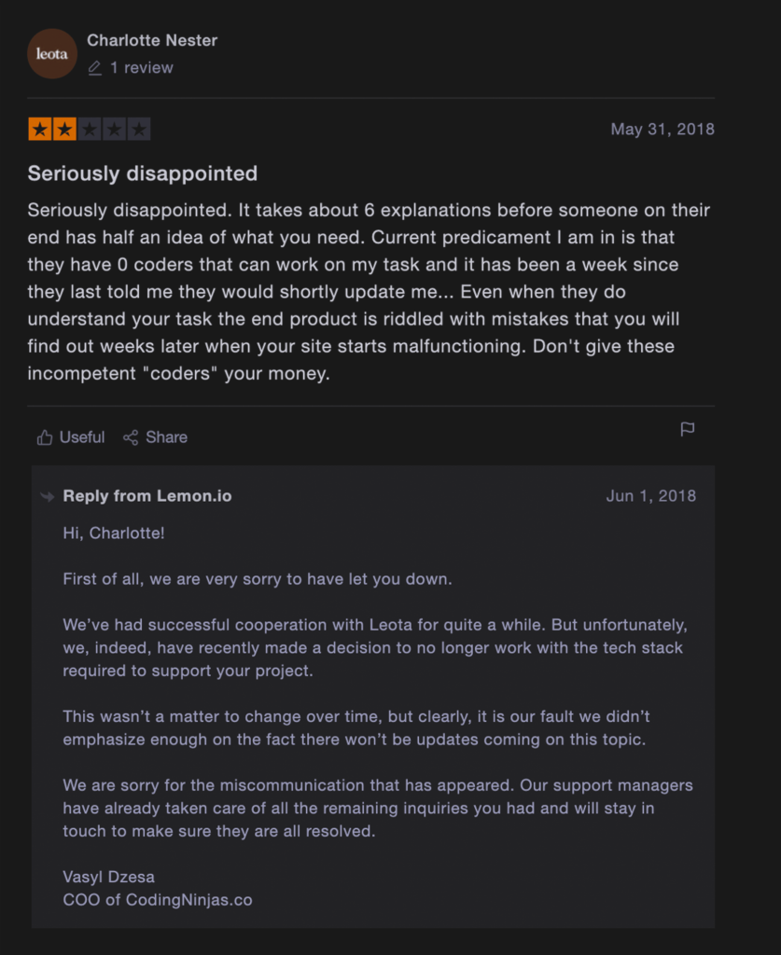Click the thumbs-up icon
781x955 pixels.
tap(45, 437)
